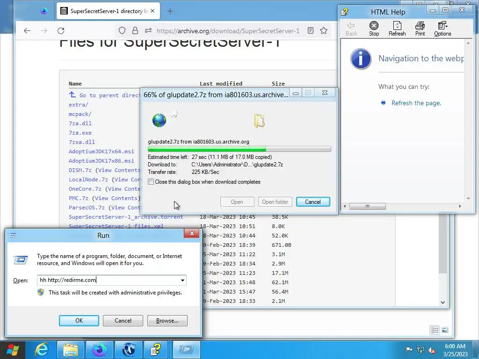Click the AdoptiumJDK17x64.msi link
The width and height of the screenshot is (479, 359).
[101, 151]
